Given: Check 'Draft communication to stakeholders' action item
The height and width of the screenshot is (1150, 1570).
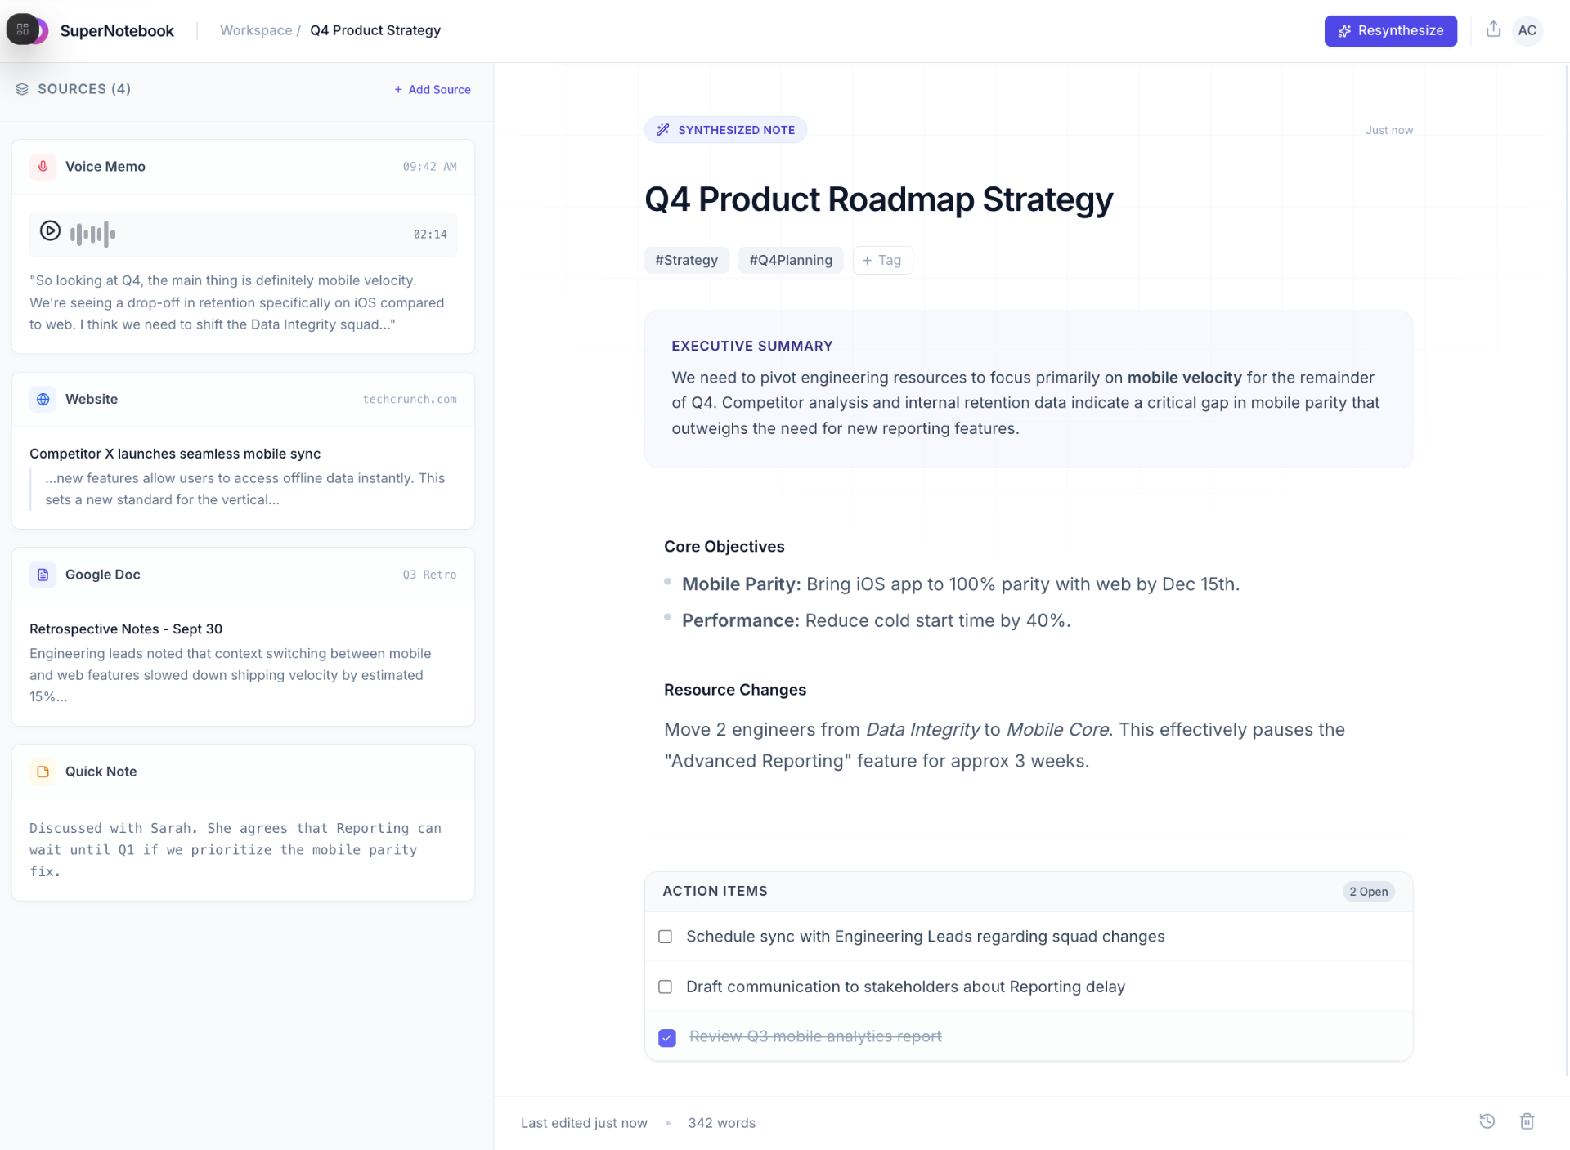Looking at the screenshot, I should tap(666, 987).
